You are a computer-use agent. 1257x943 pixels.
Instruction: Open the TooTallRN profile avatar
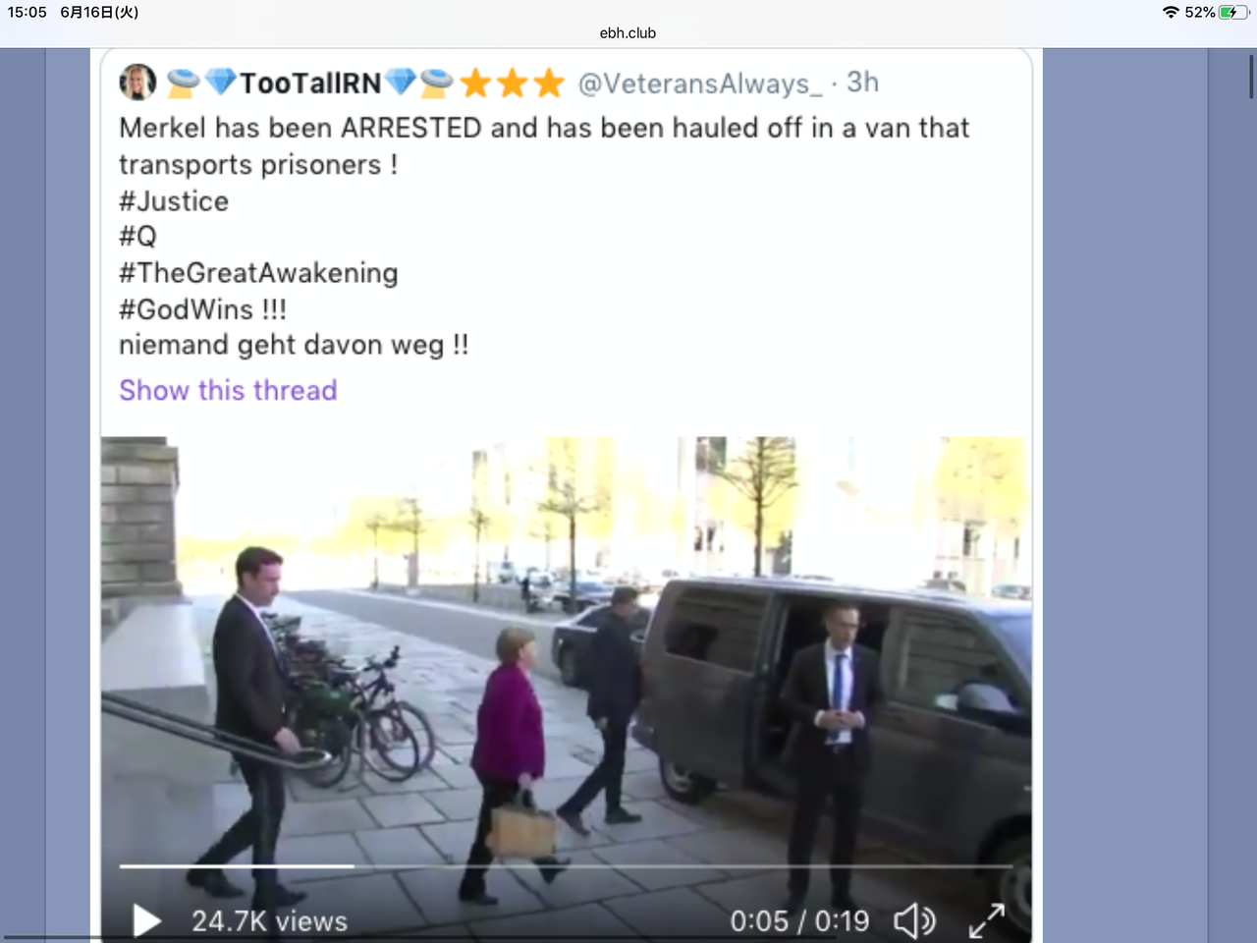click(137, 83)
